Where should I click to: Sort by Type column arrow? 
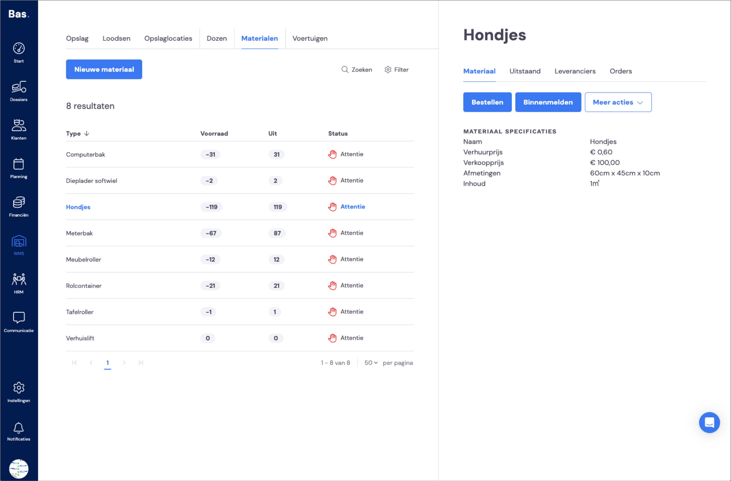87,133
